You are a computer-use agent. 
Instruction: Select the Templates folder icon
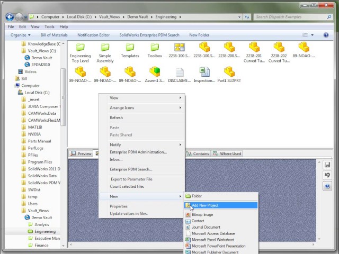[x=130, y=50]
